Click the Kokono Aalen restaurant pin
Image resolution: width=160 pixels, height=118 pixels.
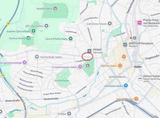click(x=136, y=99)
